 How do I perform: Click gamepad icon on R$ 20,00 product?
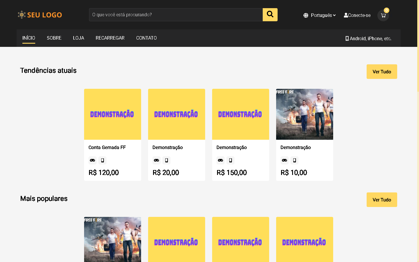click(157, 160)
